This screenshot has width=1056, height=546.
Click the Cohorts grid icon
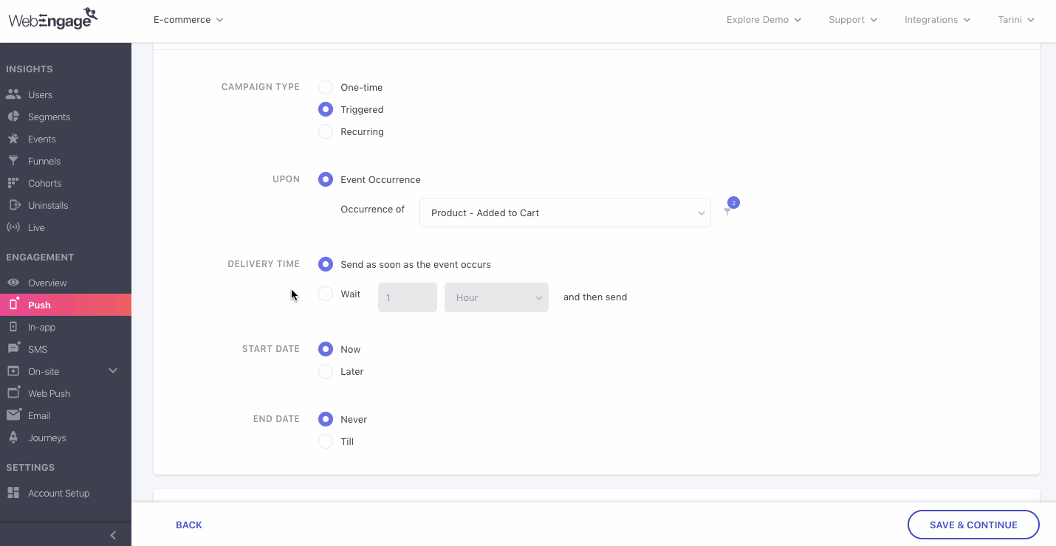tap(13, 183)
